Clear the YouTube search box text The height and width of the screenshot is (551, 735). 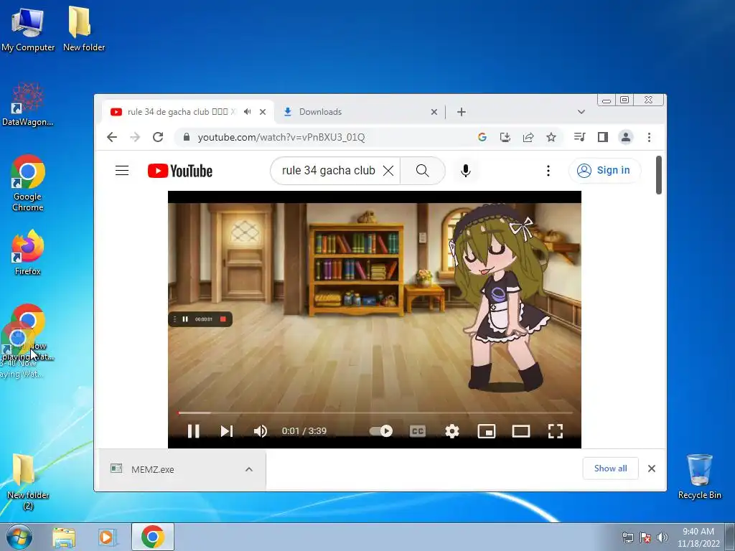388,171
